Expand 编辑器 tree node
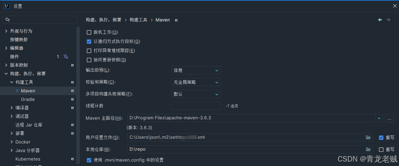This screenshot has width=399, height=166. 6,48
